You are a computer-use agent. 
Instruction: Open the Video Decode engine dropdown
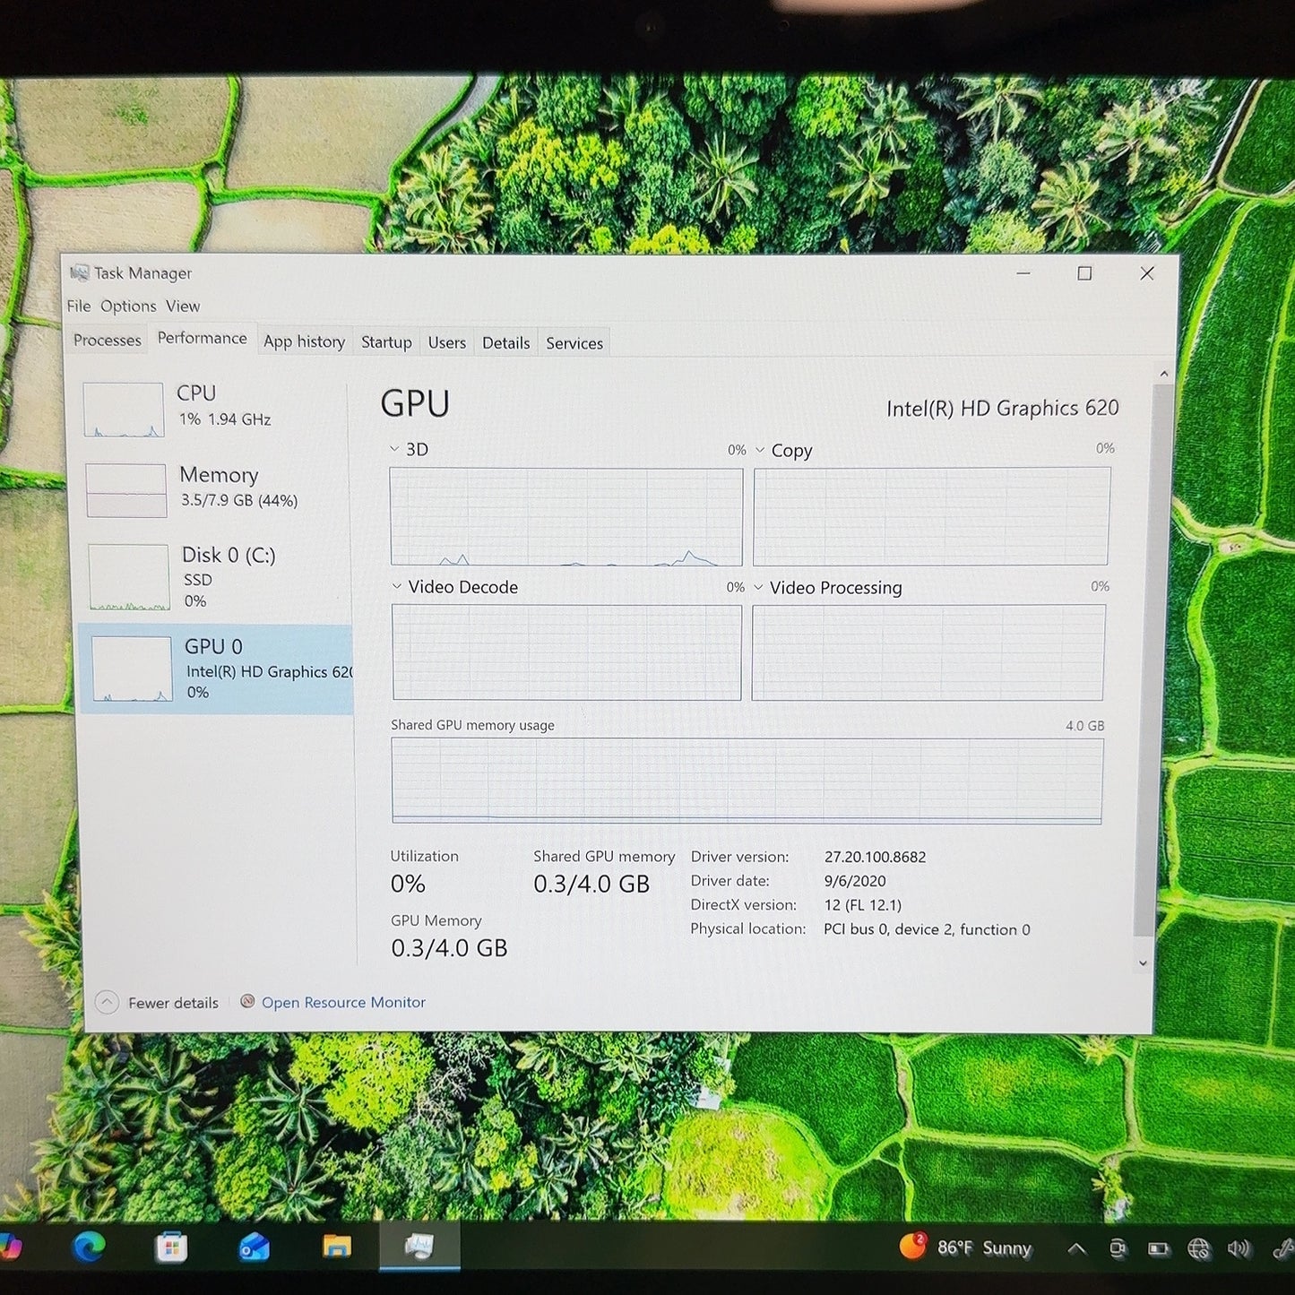pos(397,586)
